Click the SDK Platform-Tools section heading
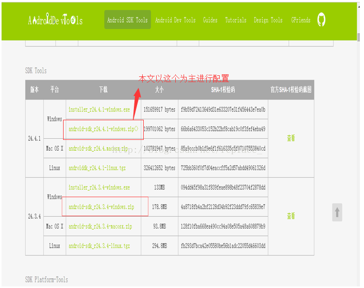 (x=47, y=280)
